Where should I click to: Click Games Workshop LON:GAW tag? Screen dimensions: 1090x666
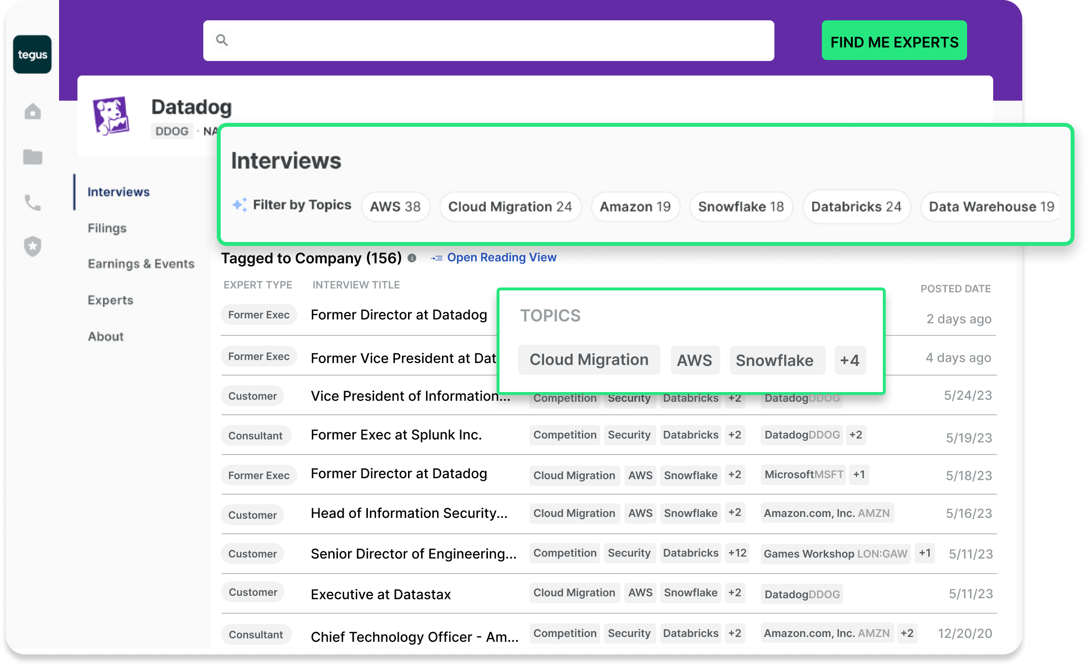click(x=835, y=554)
